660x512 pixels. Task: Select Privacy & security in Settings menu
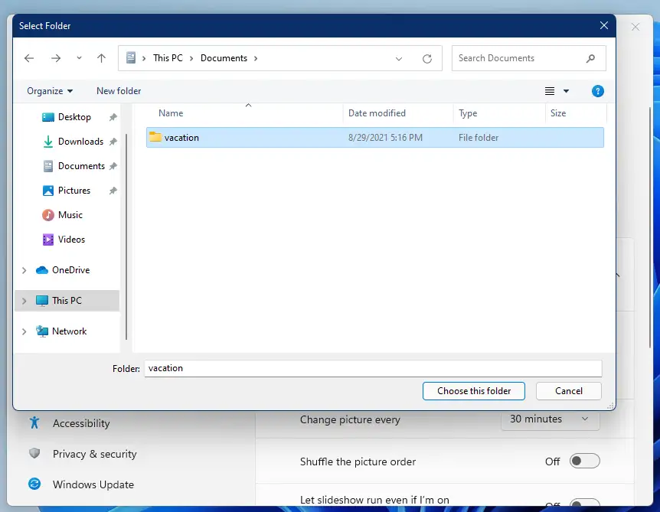(95, 453)
